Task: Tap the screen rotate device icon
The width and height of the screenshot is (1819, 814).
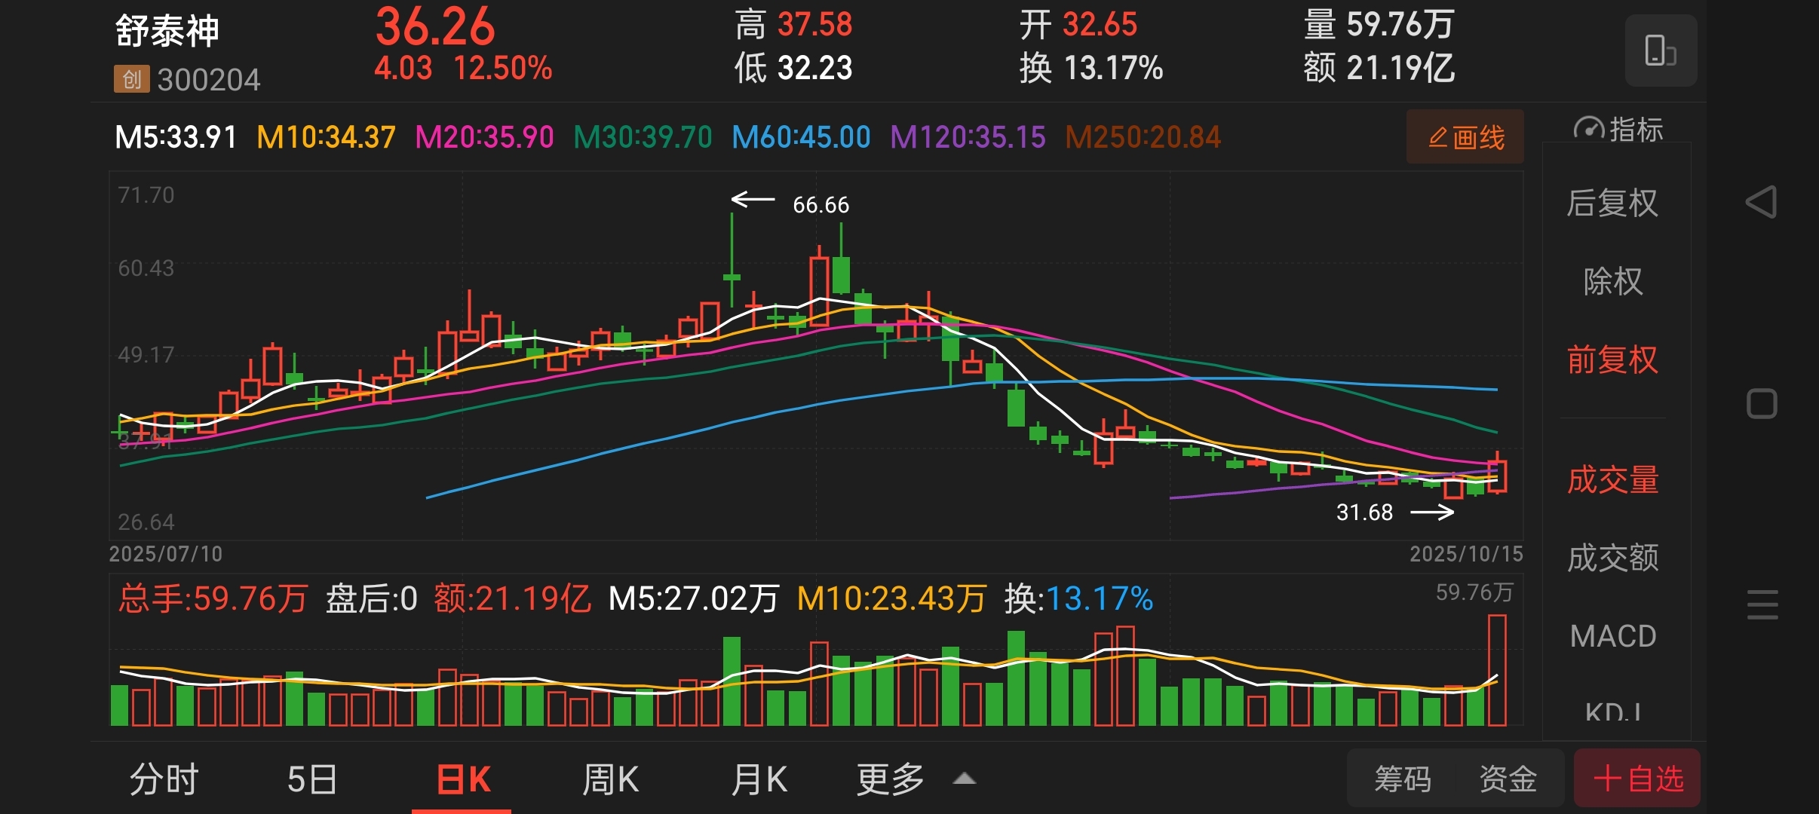Action: [1660, 50]
